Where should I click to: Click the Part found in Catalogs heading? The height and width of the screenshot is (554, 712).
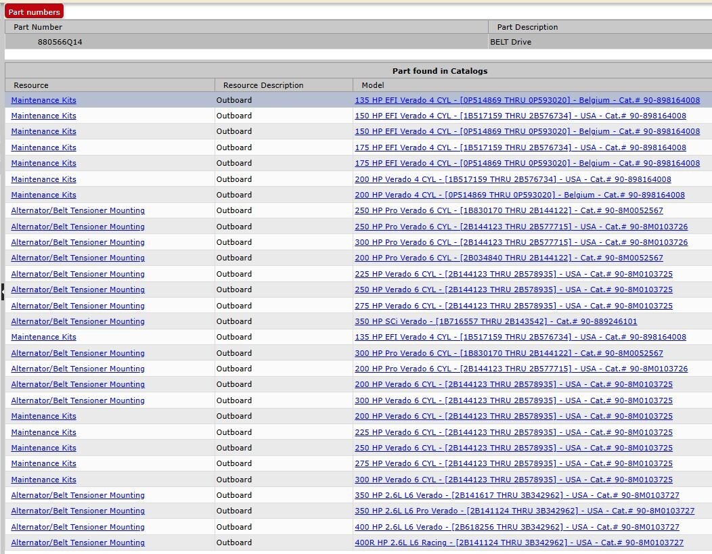click(x=439, y=71)
